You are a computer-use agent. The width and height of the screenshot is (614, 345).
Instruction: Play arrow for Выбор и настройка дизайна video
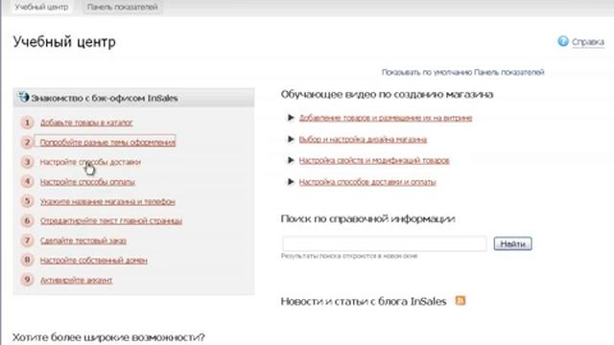[291, 139]
